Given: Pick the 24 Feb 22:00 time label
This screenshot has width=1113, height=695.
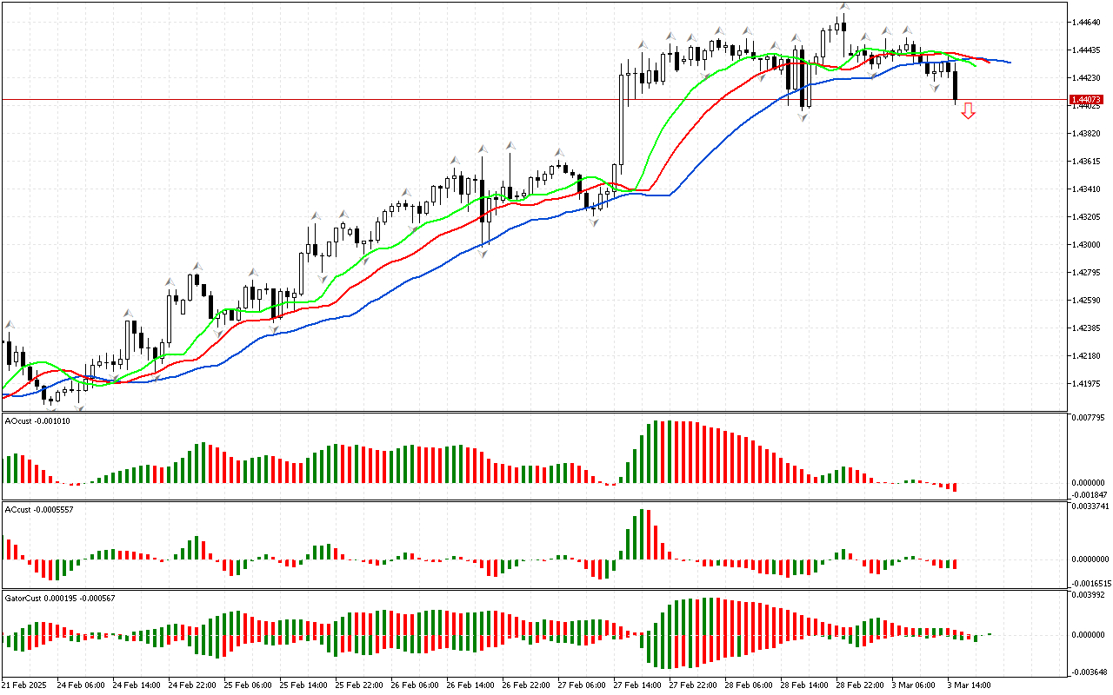Looking at the screenshot, I should tap(193, 685).
